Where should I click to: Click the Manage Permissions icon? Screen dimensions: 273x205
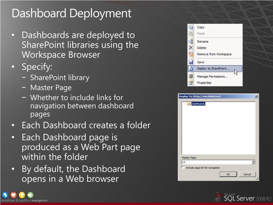191,76
